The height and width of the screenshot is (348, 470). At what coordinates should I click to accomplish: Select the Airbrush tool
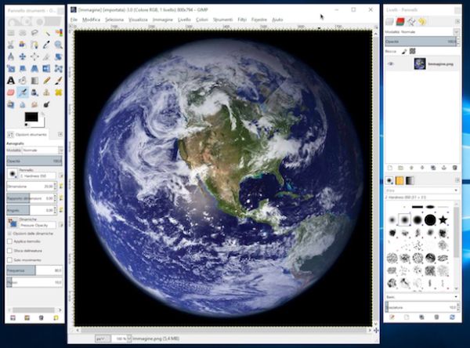[23, 92]
